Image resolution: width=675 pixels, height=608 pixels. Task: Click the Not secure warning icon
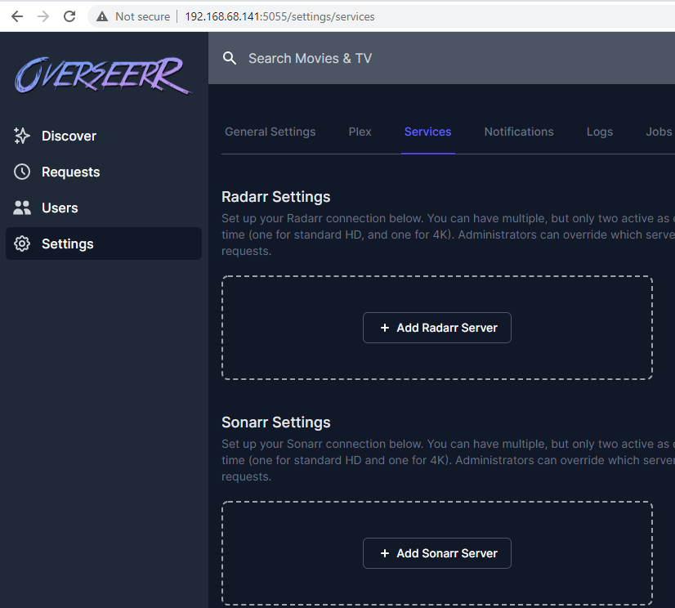[x=102, y=17]
